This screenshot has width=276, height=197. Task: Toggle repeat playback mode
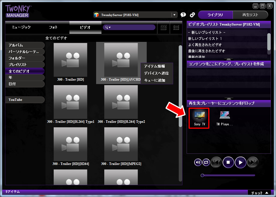click(x=206, y=162)
